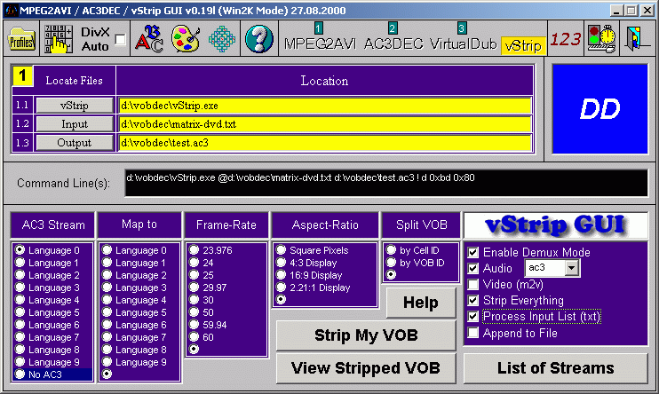Toggle Enable Demux Mode checkbox
The image size is (659, 394).
(473, 252)
